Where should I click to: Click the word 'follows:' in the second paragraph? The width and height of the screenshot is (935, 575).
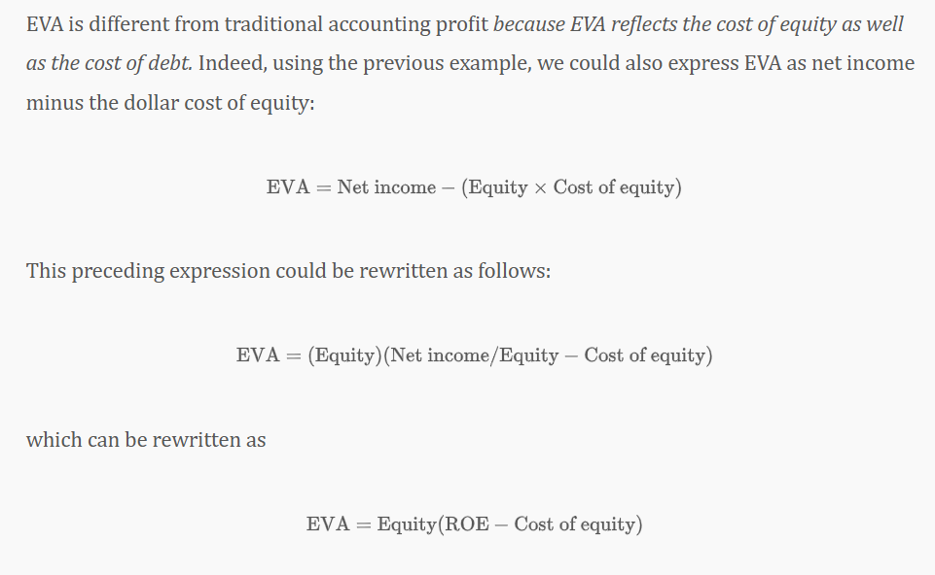click(514, 271)
